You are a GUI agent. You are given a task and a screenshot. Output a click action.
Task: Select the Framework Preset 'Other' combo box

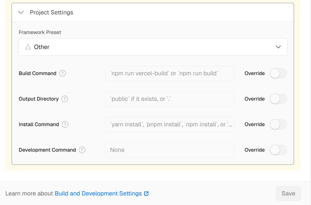coord(153,47)
